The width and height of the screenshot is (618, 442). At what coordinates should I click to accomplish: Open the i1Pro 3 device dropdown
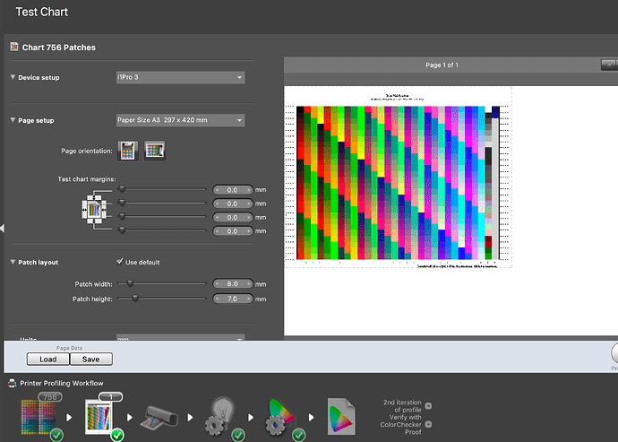click(181, 77)
